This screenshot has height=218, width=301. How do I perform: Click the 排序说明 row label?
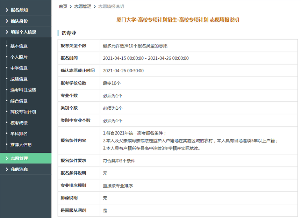click(69, 198)
